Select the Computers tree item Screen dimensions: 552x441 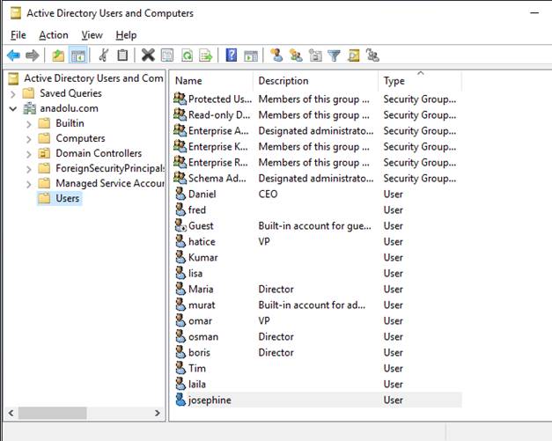(x=80, y=138)
